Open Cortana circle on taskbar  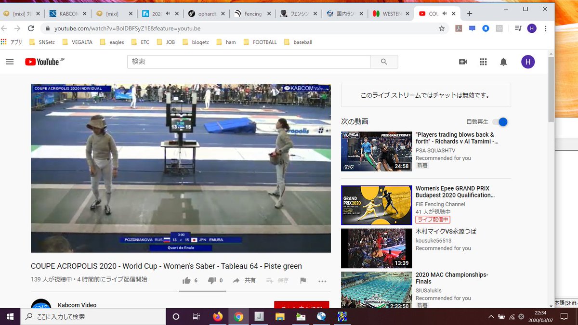point(176,316)
